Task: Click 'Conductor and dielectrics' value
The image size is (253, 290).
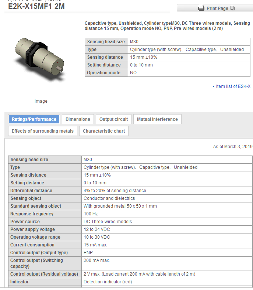Action: pos(109,198)
